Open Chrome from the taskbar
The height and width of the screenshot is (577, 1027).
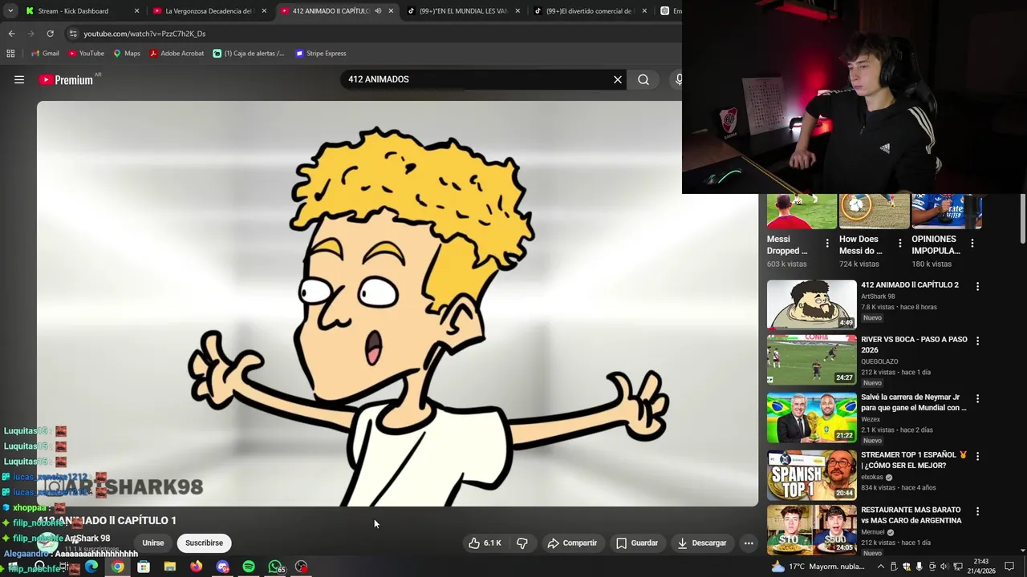(117, 567)
